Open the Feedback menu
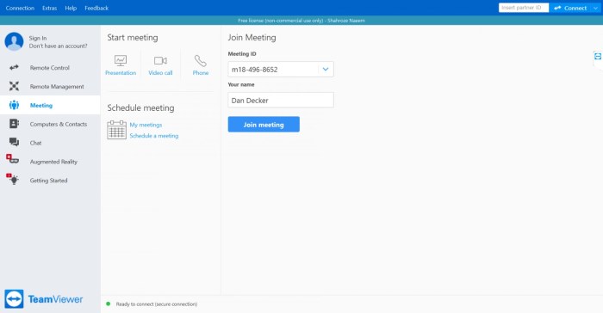Image resolution: width=603 pixels, height=313 pixels. click(x=96, y=8)
